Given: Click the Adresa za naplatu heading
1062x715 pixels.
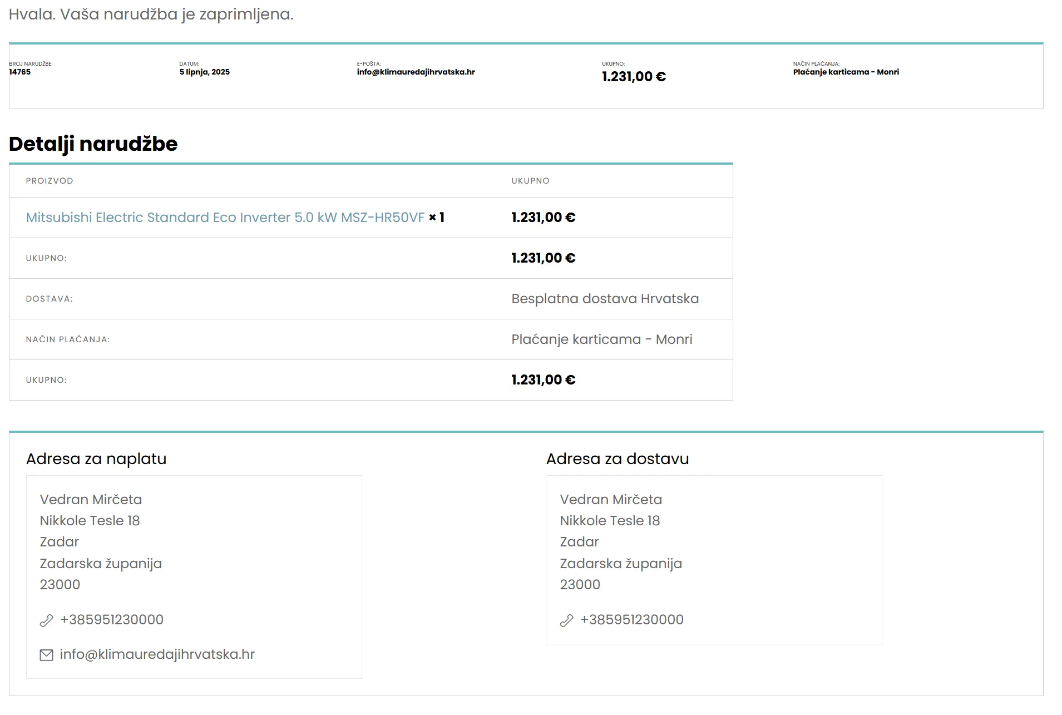Looking at the screenshot, I should click(96, 459).
